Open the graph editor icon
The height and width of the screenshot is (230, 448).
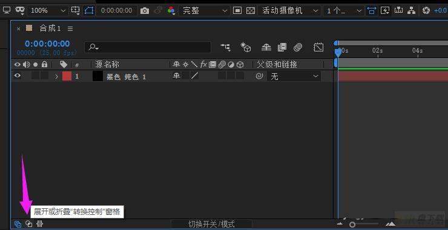pyautogui.click(x=318, y=47)
